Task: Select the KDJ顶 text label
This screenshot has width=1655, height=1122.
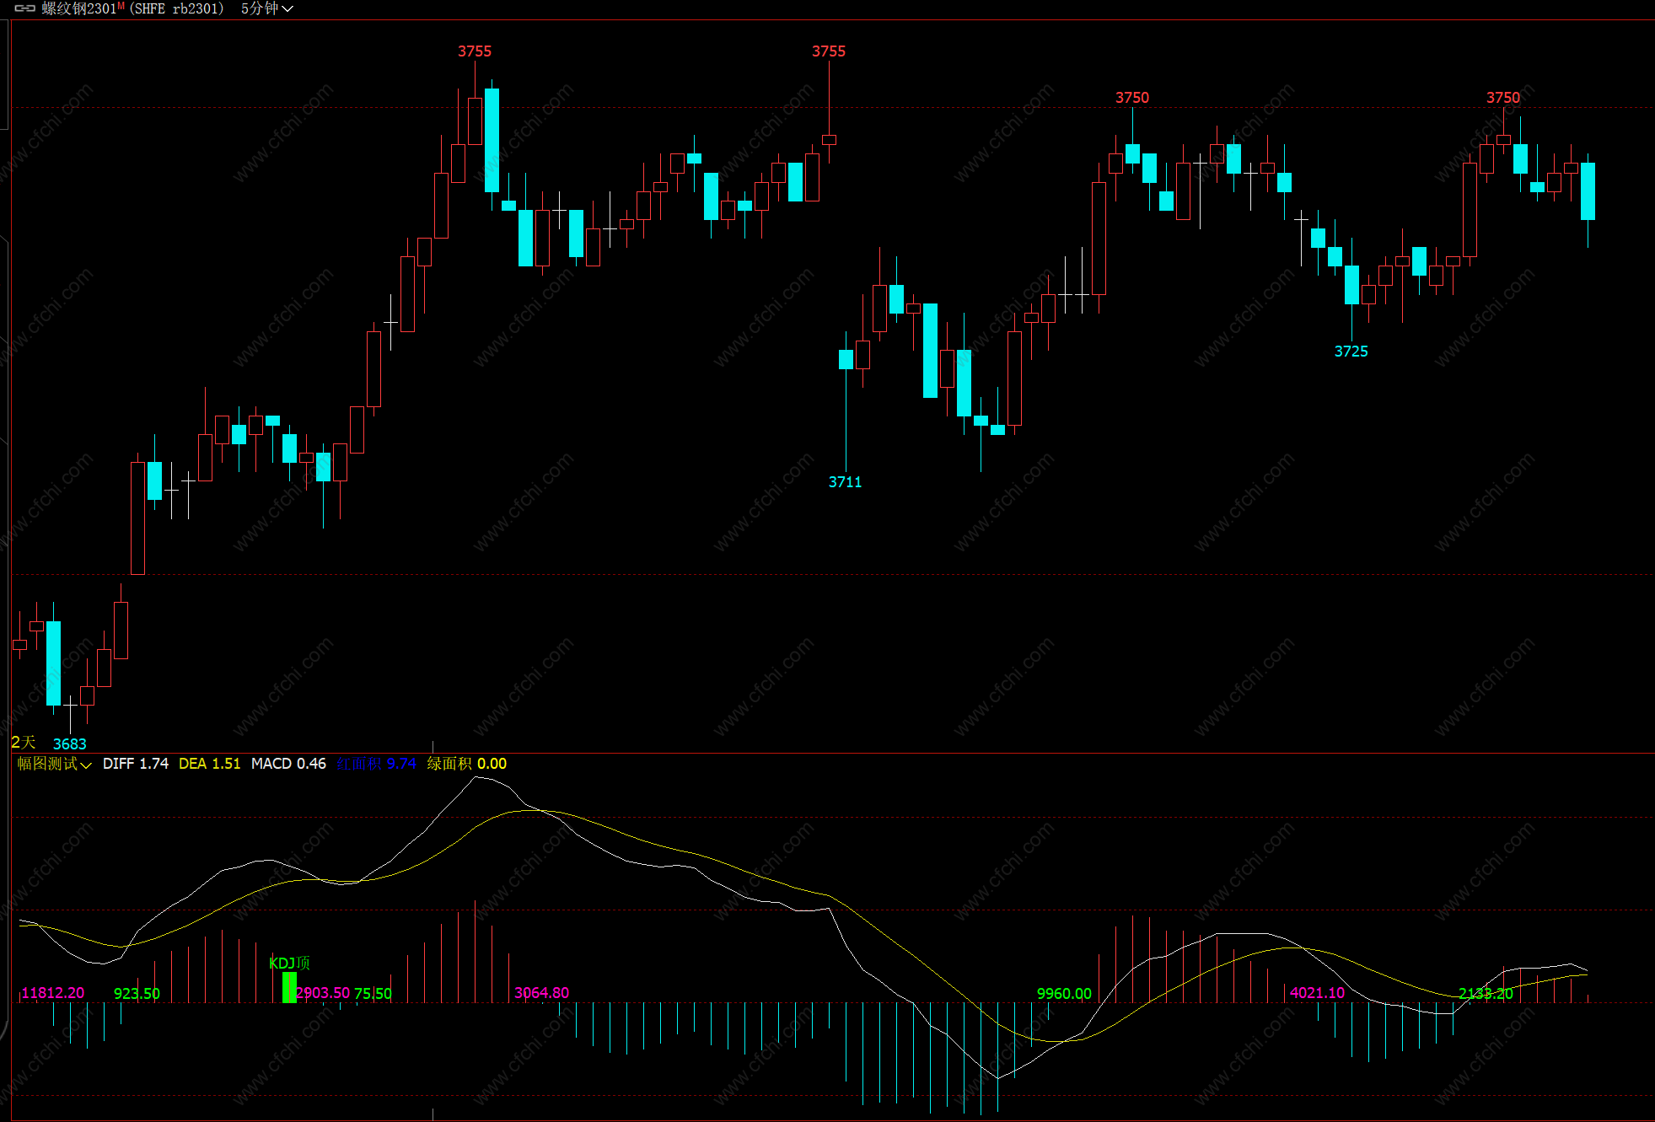Action: (x=289, y=963)
